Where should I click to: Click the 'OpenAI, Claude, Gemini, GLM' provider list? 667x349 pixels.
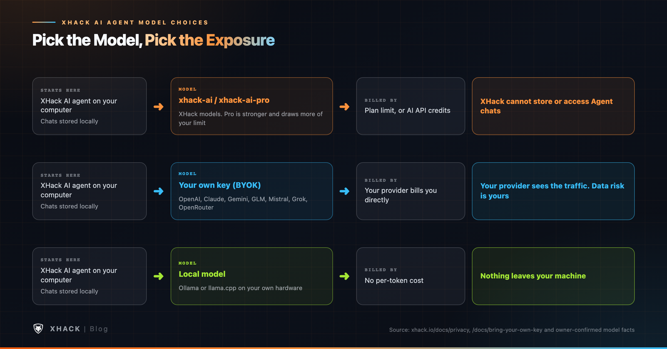click(243, 203)
